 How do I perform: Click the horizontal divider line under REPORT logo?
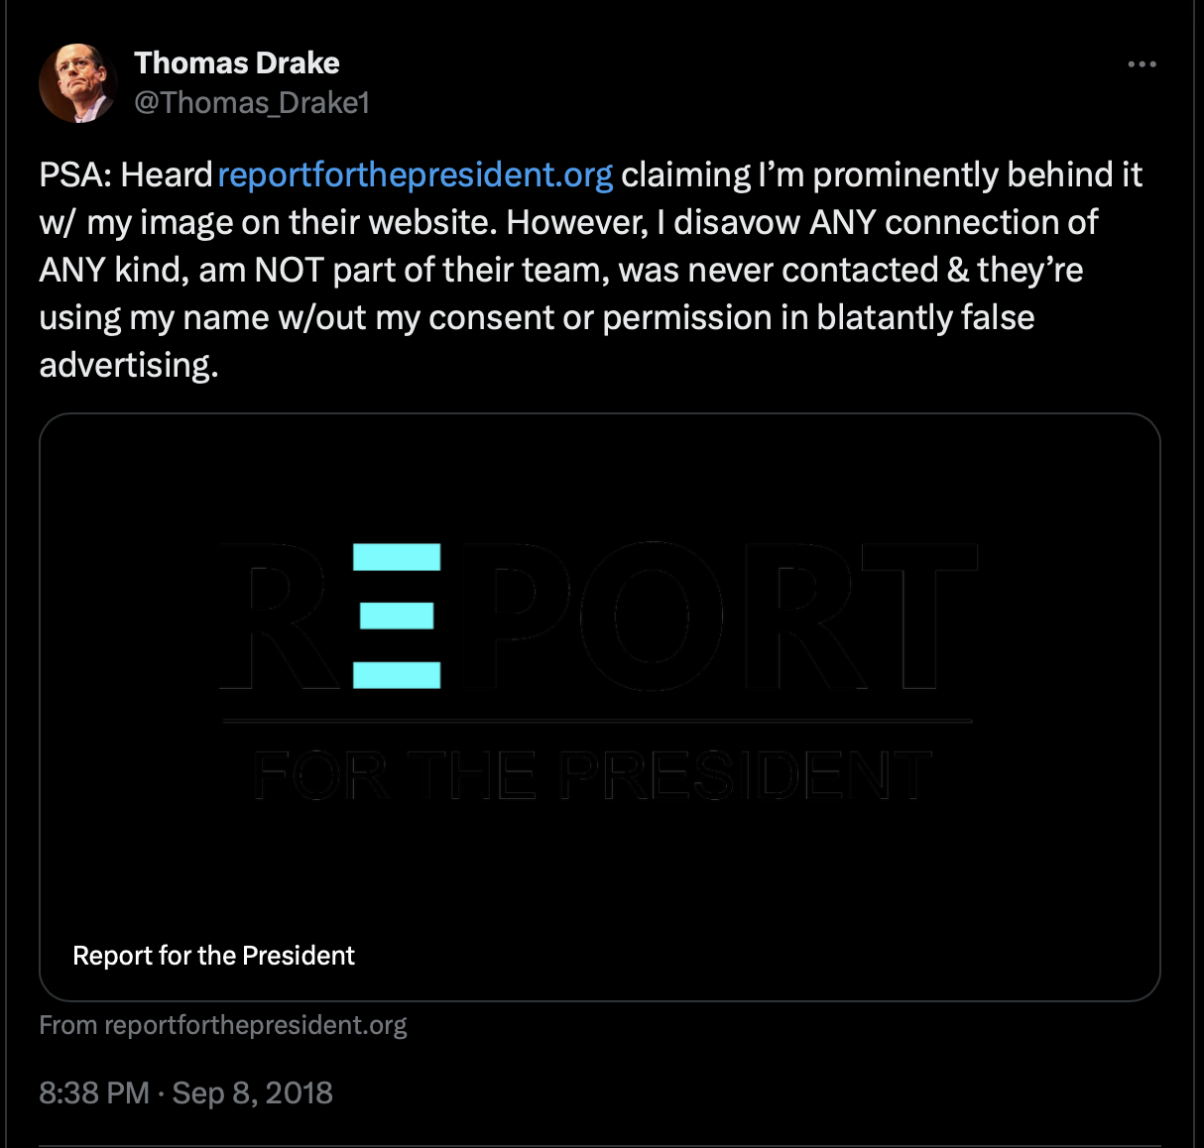(597, 721)
